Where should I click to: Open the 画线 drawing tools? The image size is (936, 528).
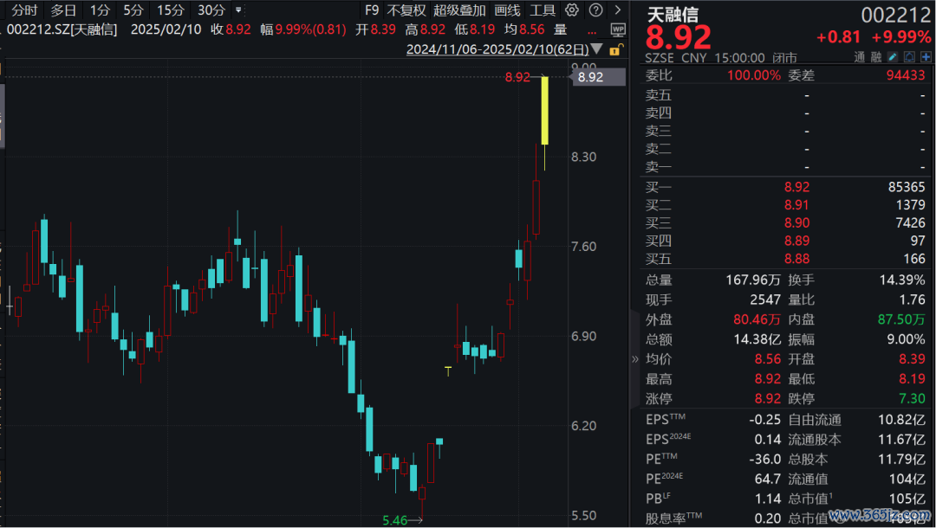507,10
